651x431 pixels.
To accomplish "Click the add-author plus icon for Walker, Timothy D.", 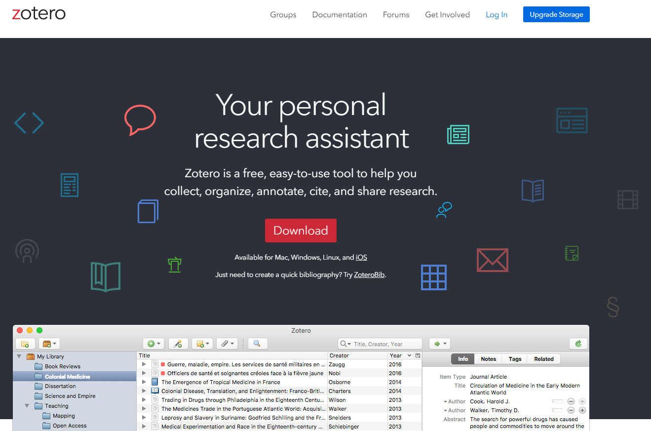I will tap(582, 410).
